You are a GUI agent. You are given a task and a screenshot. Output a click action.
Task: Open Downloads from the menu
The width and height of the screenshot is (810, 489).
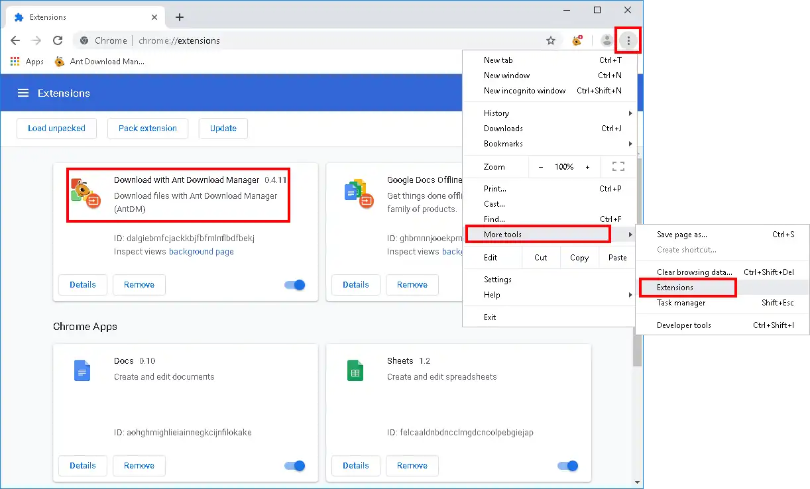(x=550, y=129)
